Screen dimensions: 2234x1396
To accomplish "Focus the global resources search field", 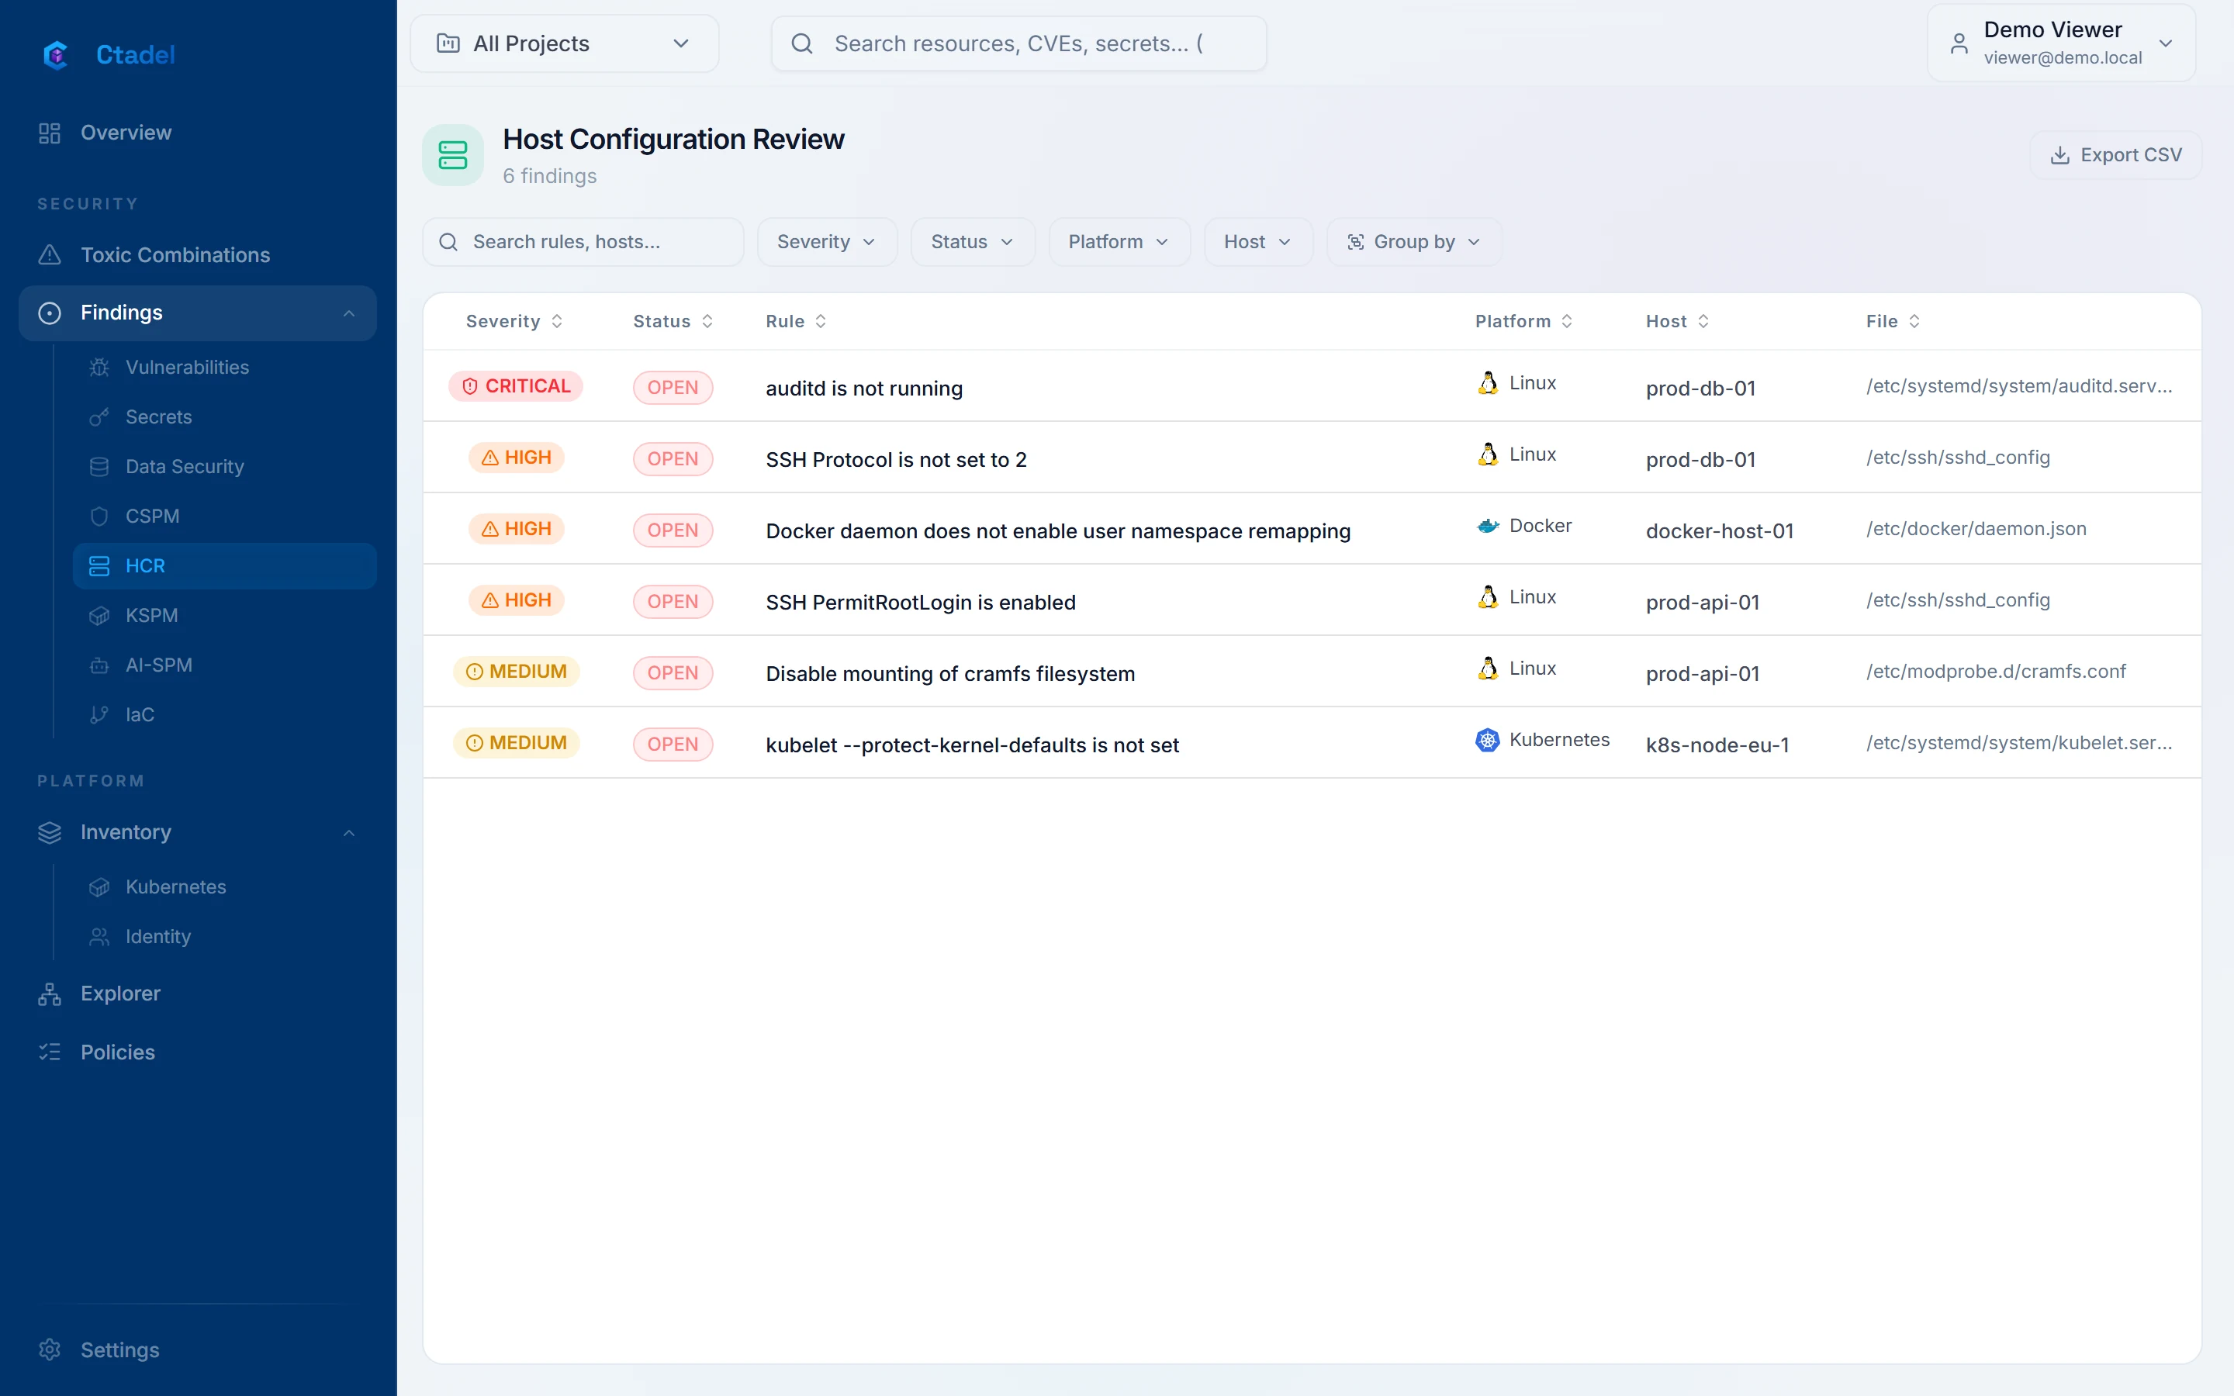I will pos(1018,43).
